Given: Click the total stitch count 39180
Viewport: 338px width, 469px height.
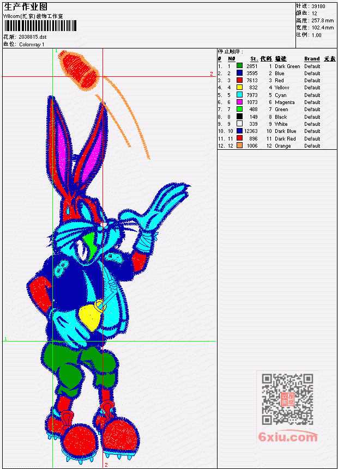Looking at the screenshot, I should coord(318,6).
